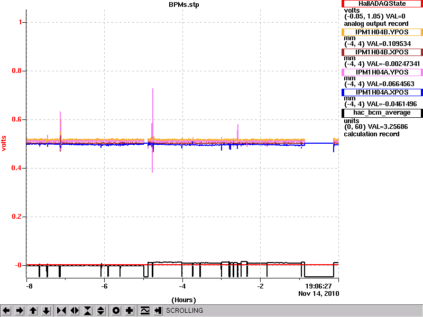Click the x-axis tick label -8
The height and width of the screenshot is (317, 423).
[29, 286]
